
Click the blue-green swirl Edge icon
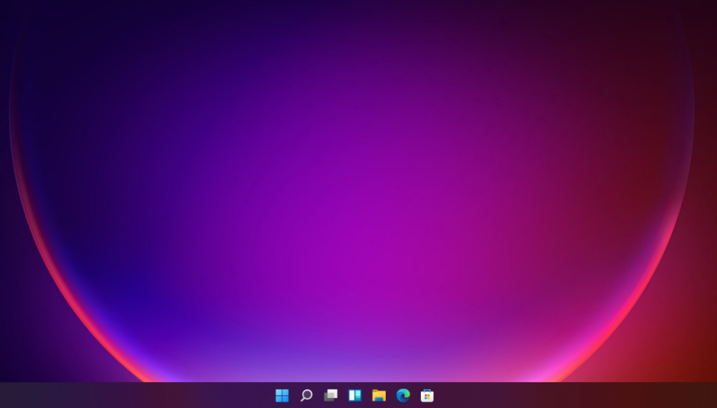403,395
